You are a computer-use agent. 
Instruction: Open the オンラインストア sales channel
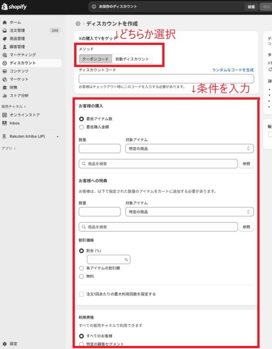click(x=24, y=115)
